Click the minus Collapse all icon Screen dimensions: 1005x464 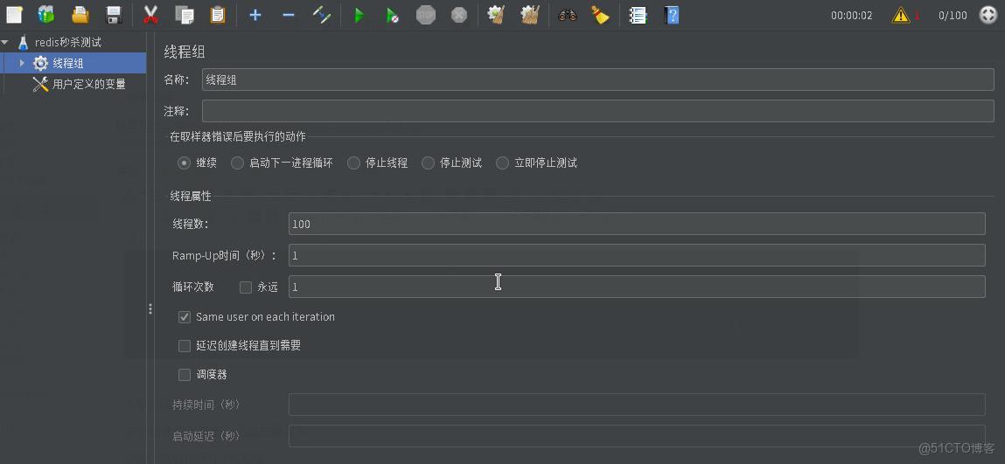click(289, 15)
